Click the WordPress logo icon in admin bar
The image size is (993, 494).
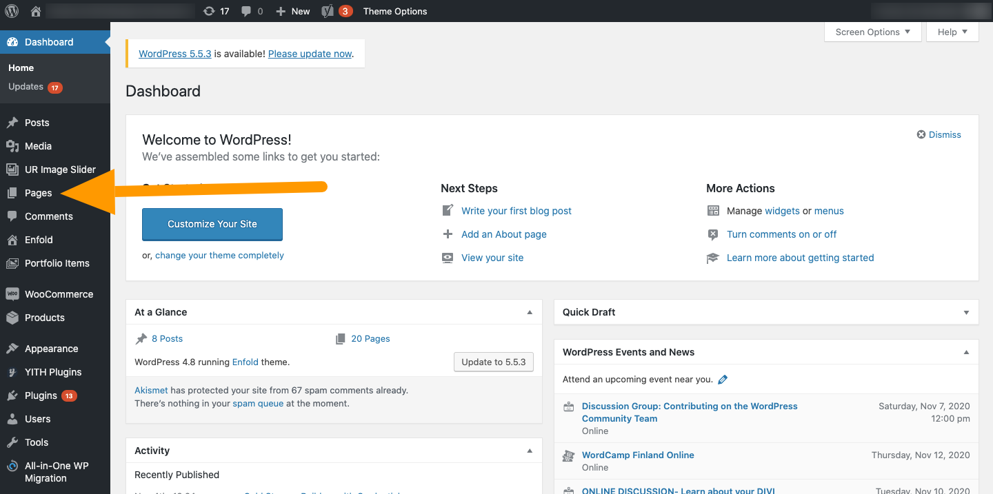(12, 11)
